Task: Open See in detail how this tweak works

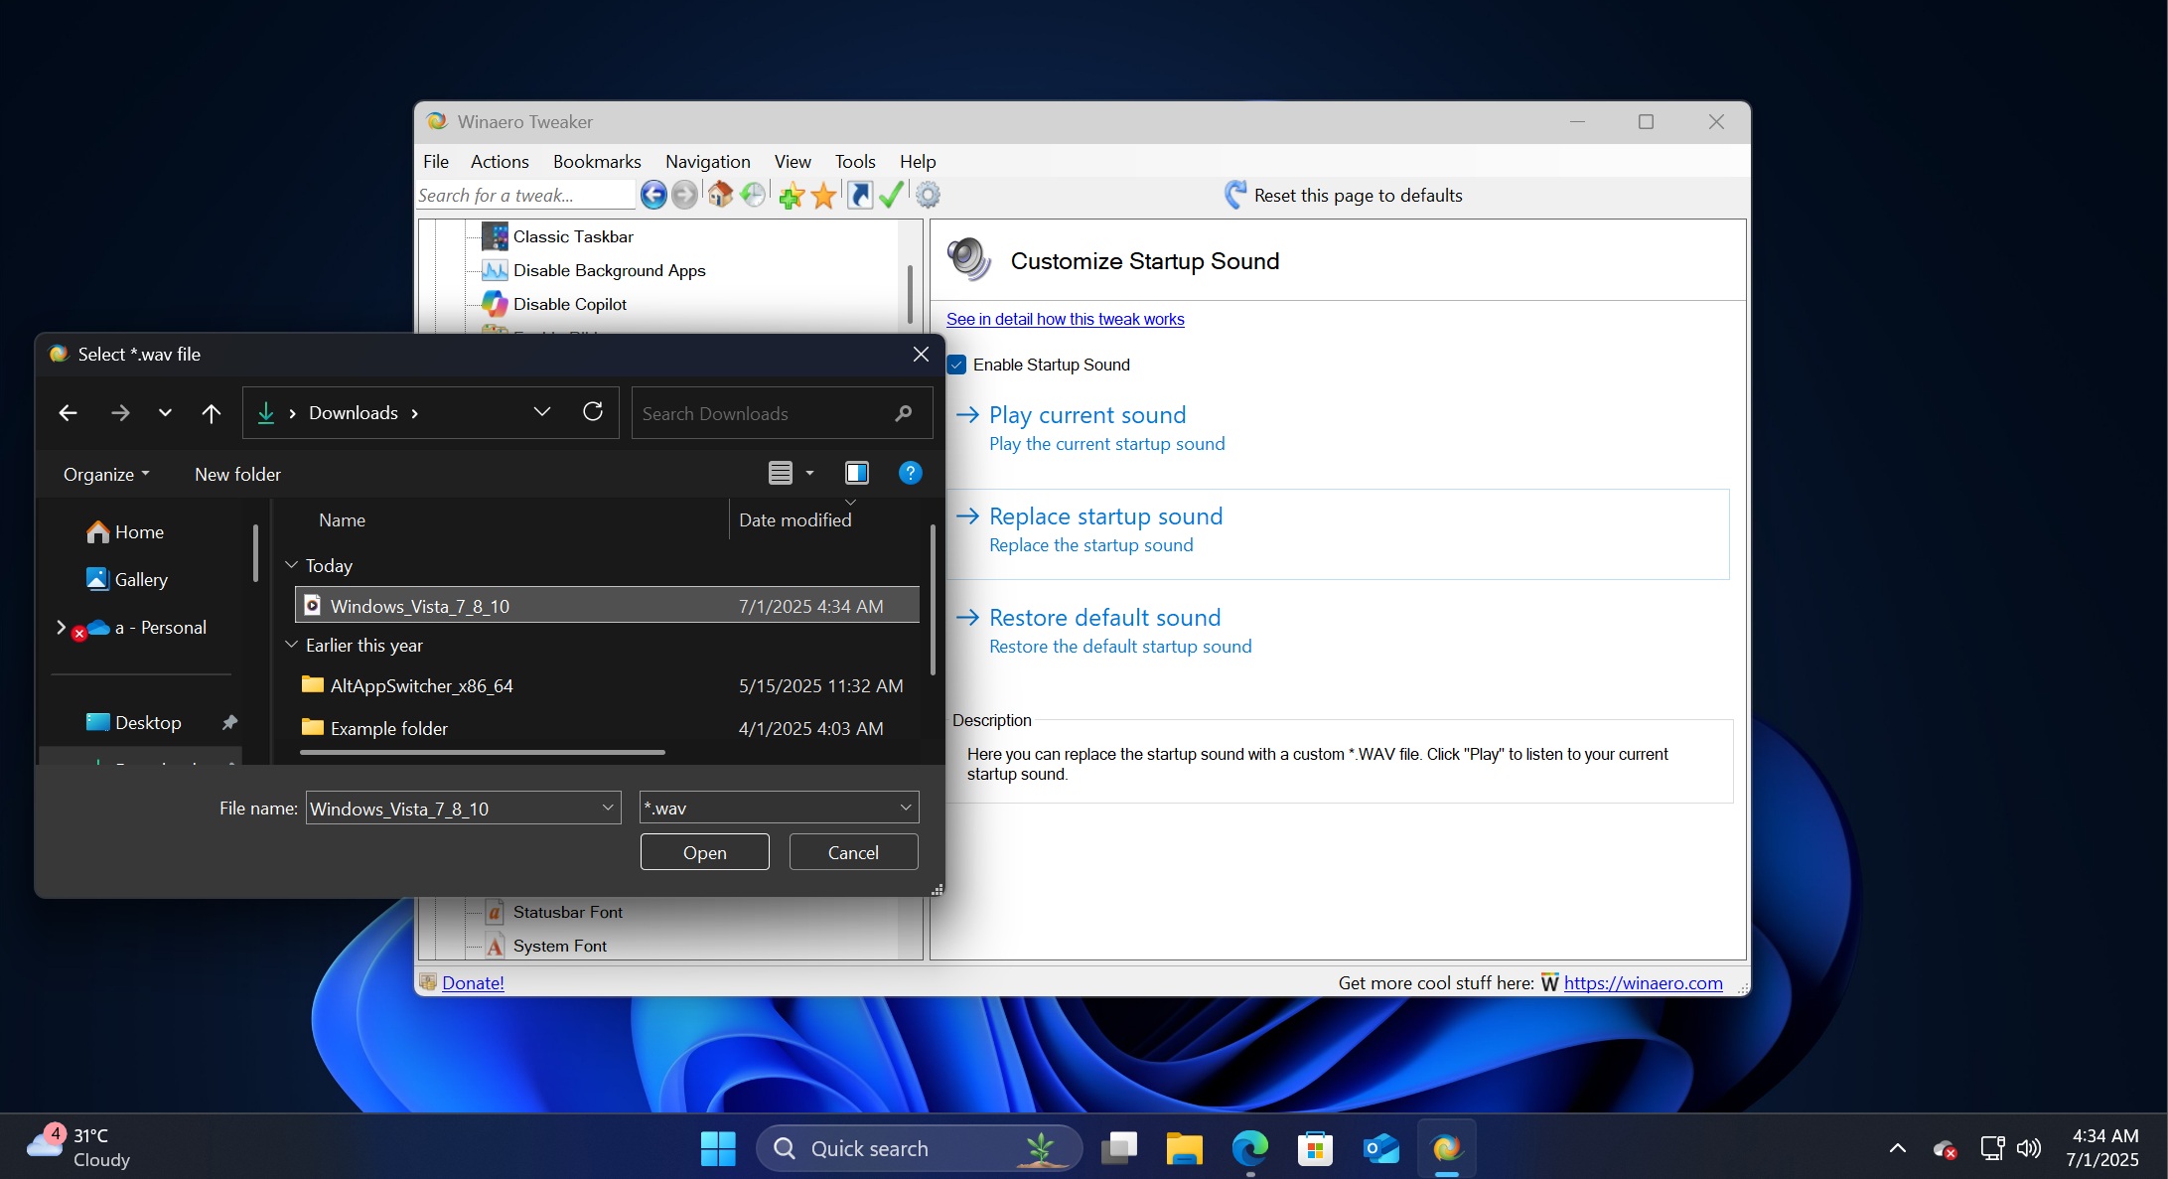Action: (x=1065, y=319)
